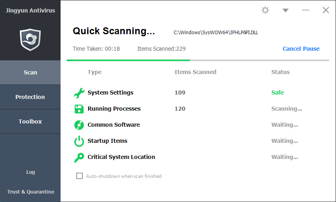Image resolution: width=336 pixels, height=202 pixels.
Task: Select the System Settings scan row
Action: click(x=110, y=93)
